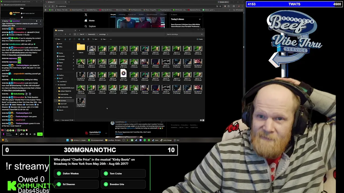The height and width of the screenshot is (193, 344).
Task: Reload the X page in Chrome
Action: pyautogui.click(x=53, y=6)
